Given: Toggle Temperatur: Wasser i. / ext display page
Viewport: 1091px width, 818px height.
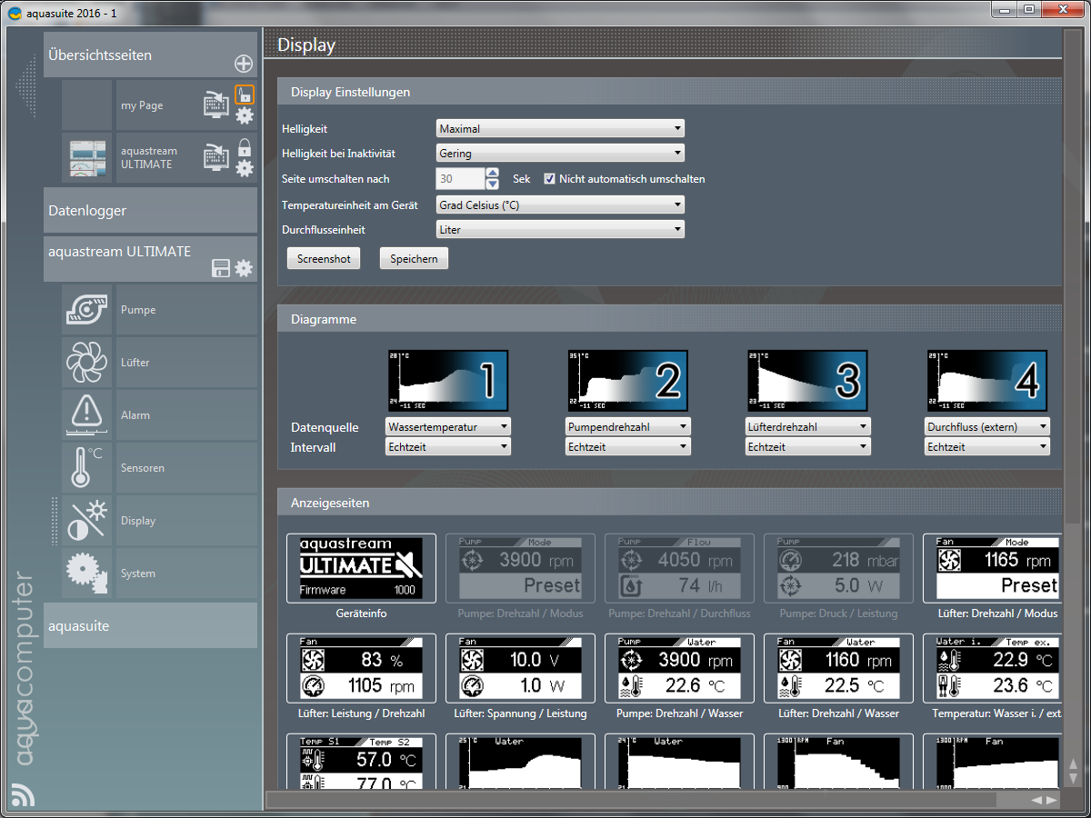Looking at the screenshot, I should [x=992, y=668].
